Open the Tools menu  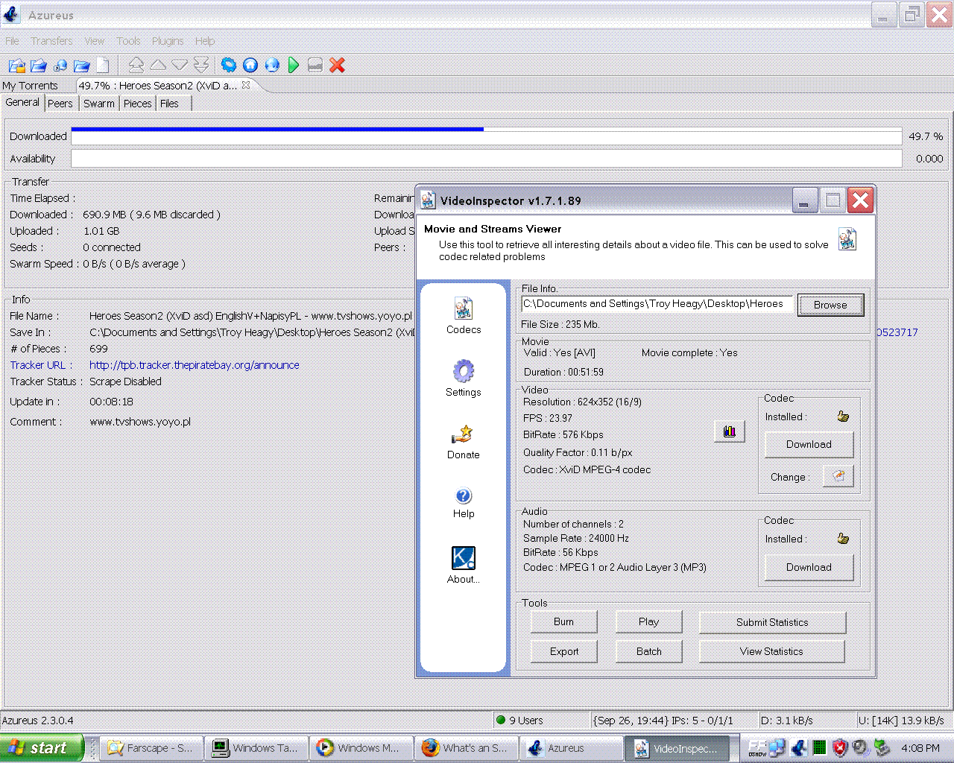tap(128, 41)
